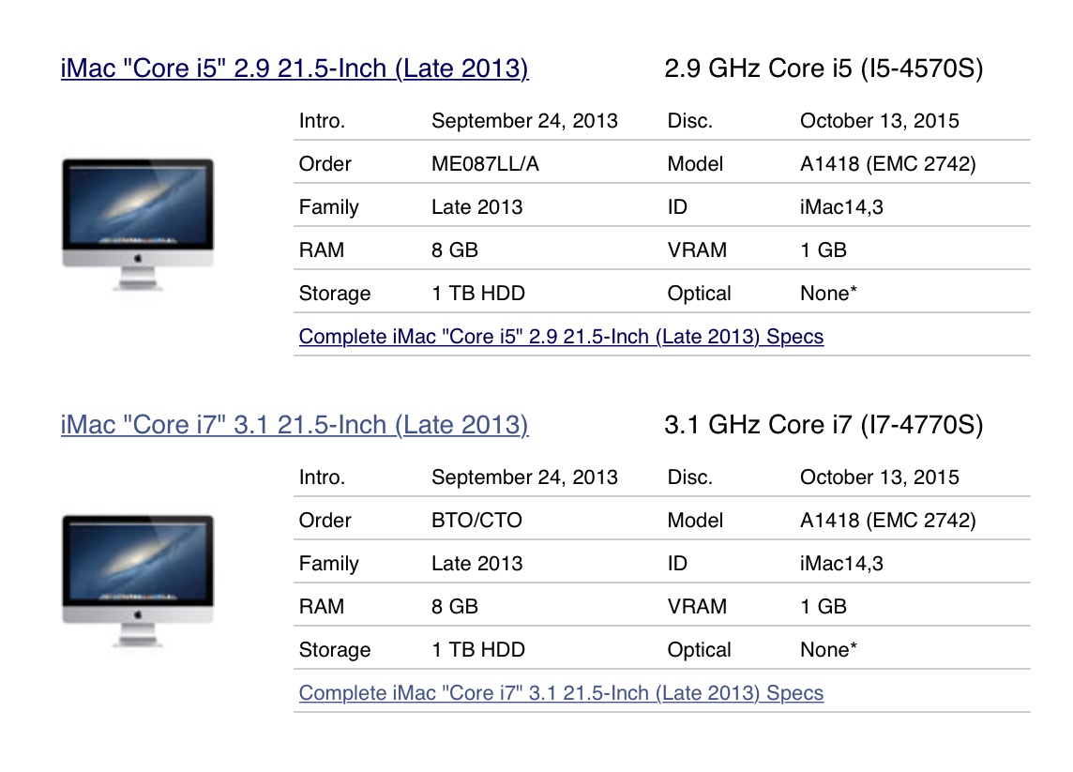Select model A1418 (EMC 2742) in Core i7 table

[888, 521]
